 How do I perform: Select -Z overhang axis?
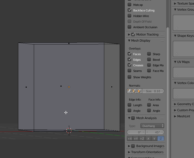coord(161,139)
